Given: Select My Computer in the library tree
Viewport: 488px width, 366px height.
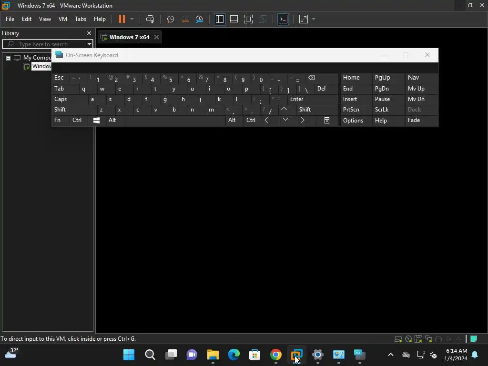Looking at the screenshot, I should tap(37, 58).
